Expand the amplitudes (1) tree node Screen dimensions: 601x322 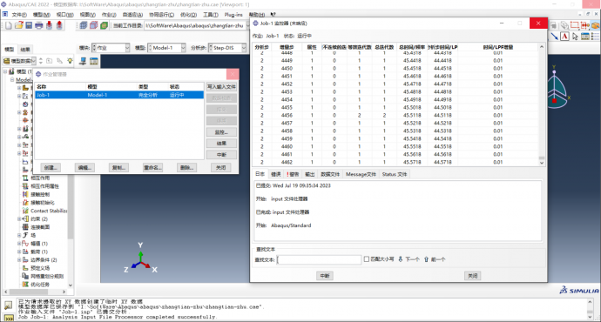point(19,243)
